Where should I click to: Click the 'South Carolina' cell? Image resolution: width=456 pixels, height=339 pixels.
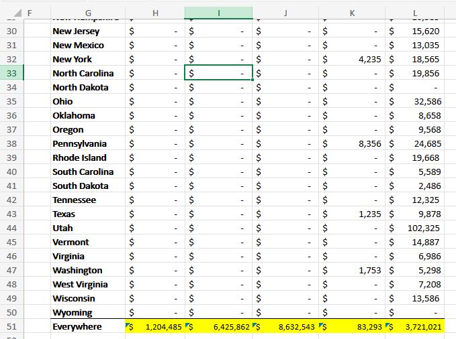[88, 172]
